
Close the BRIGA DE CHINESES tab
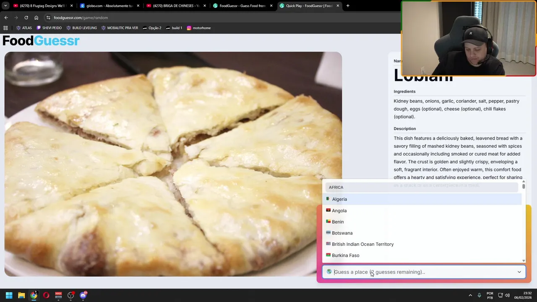click(205, 6)
